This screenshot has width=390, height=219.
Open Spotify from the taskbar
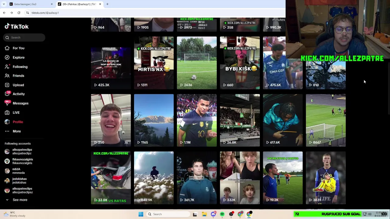222,214
